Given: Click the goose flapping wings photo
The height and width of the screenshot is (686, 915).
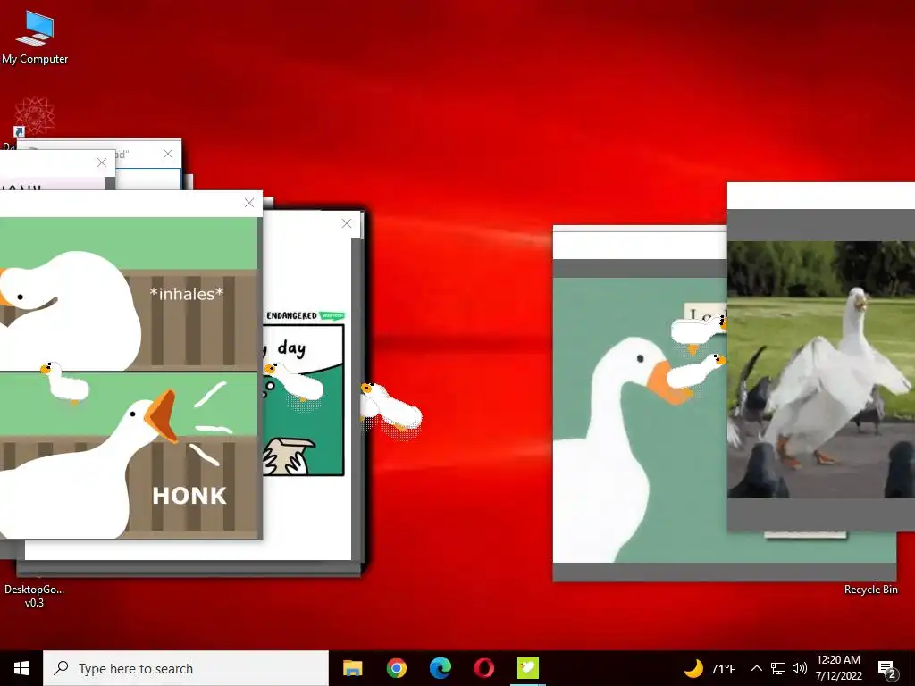Looking at the screenshot, I should tap(821, 370).
